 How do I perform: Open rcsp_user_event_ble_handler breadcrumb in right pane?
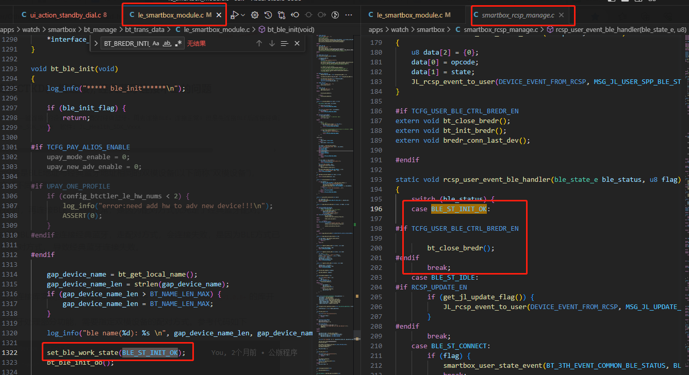[616, 30]
